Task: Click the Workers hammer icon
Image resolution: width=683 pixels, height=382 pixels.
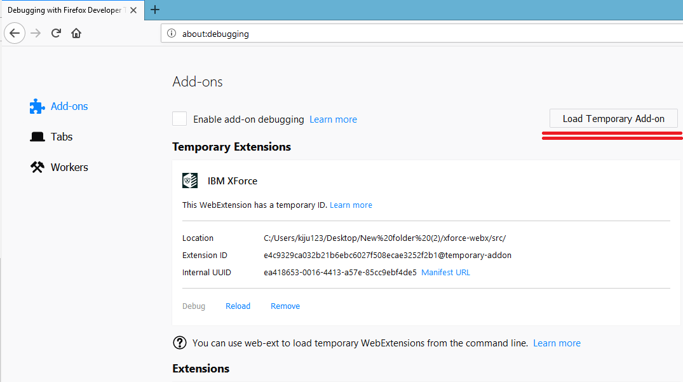Action: [x=37, y=167]
